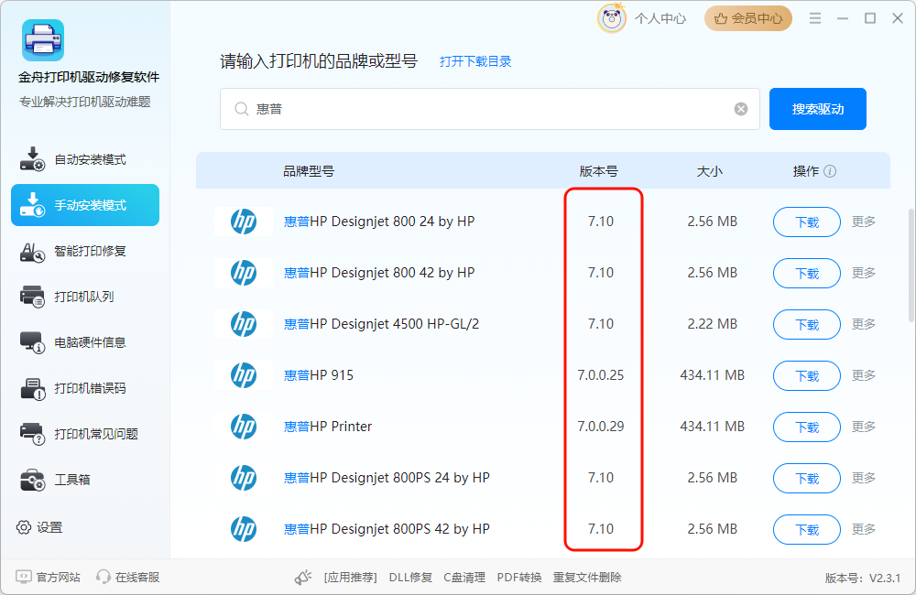Expand 更多 for HP 915
The height and width of the screenshot is (595, 916).
coord(864,375)
